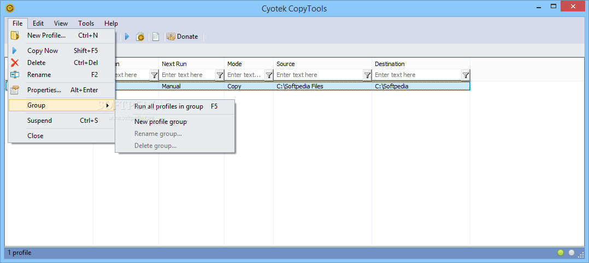589x263 pixels.
Task: Click the Copy All Profiles toolbar icon
Action: pos(140,37)
